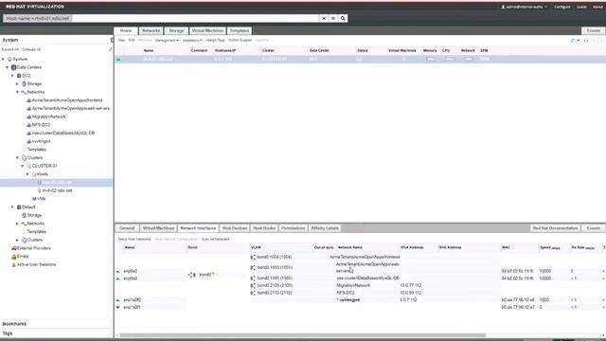The image size is (606, 341).
Task: Open Red Hat Documentation button
Action: pyautogui.click(x=555, y=228)
